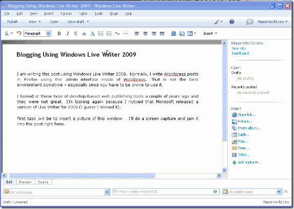294x209 pixels.
Task: Open the Edit menu
Action: coord(19,14)
